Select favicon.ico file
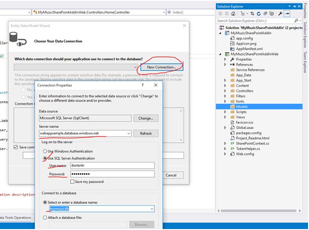Viewport: 309px width, 230px height. (x=245, y=122)
